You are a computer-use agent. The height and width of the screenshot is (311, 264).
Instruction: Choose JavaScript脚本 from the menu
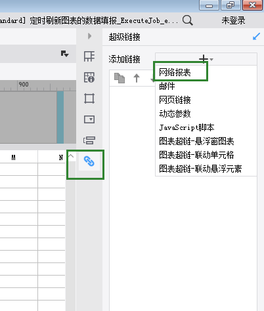(x=187, y=127)
